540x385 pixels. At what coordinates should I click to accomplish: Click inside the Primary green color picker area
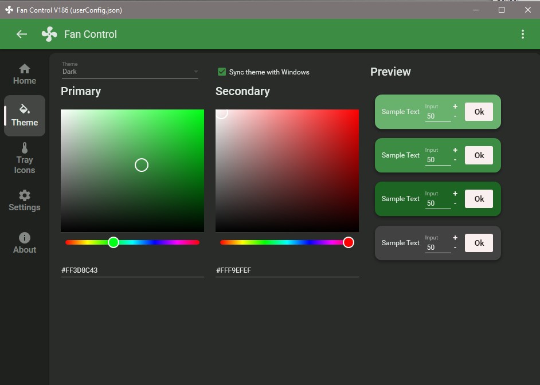[x=132, y=171]
